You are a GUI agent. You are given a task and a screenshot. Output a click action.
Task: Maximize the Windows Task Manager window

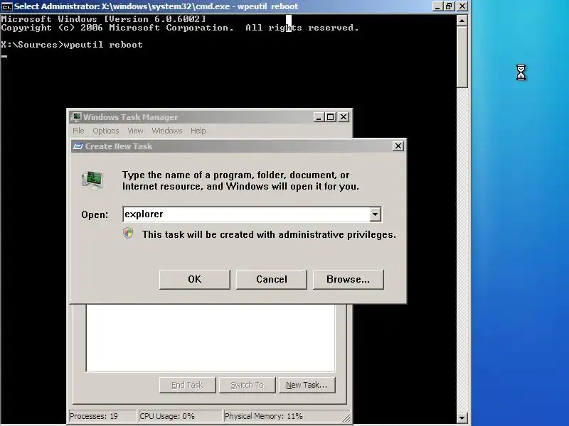click(331, 117)
